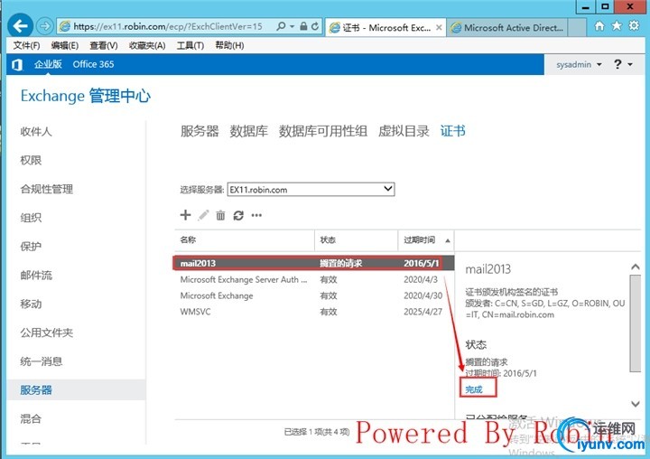Open the 收藏夹(A) menu
Screen dimensions: 650x459
coord(147,45)
